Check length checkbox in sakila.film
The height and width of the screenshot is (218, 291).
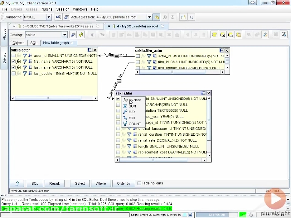click(x=118, y=146)
